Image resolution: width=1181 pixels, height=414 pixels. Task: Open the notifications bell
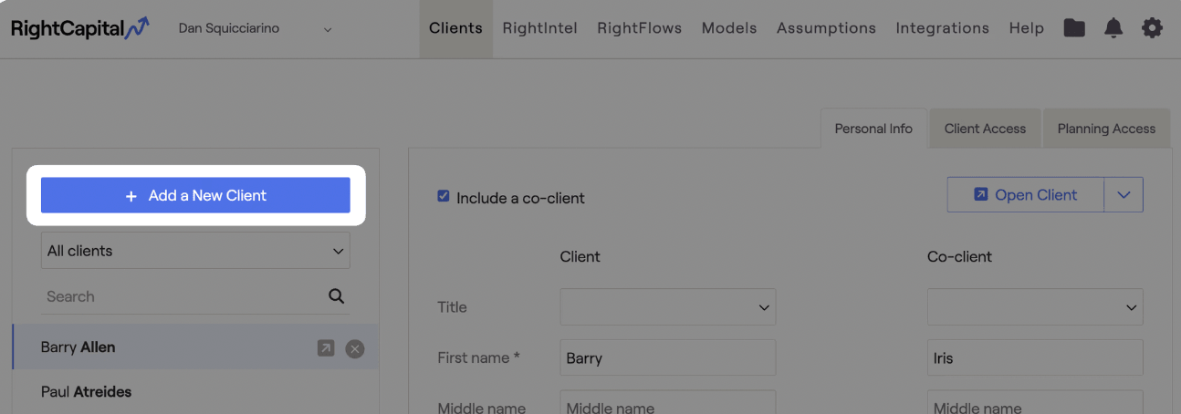(1113, 28)
